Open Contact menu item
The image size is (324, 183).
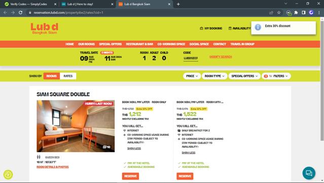(220, 44)
